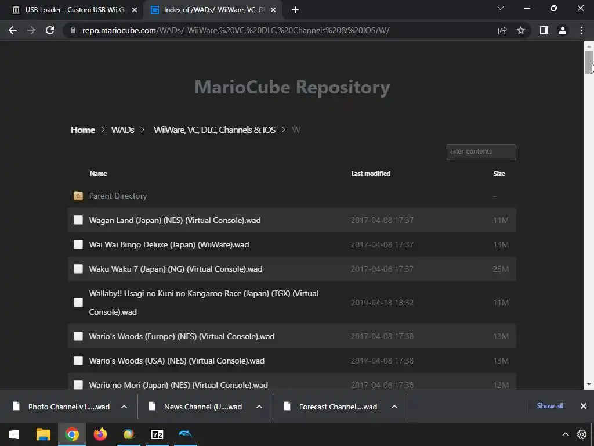Go to the WADs breadcrumb
This screenshot has height=446, width=594.
pyautogui.click(x=123, y=130)
